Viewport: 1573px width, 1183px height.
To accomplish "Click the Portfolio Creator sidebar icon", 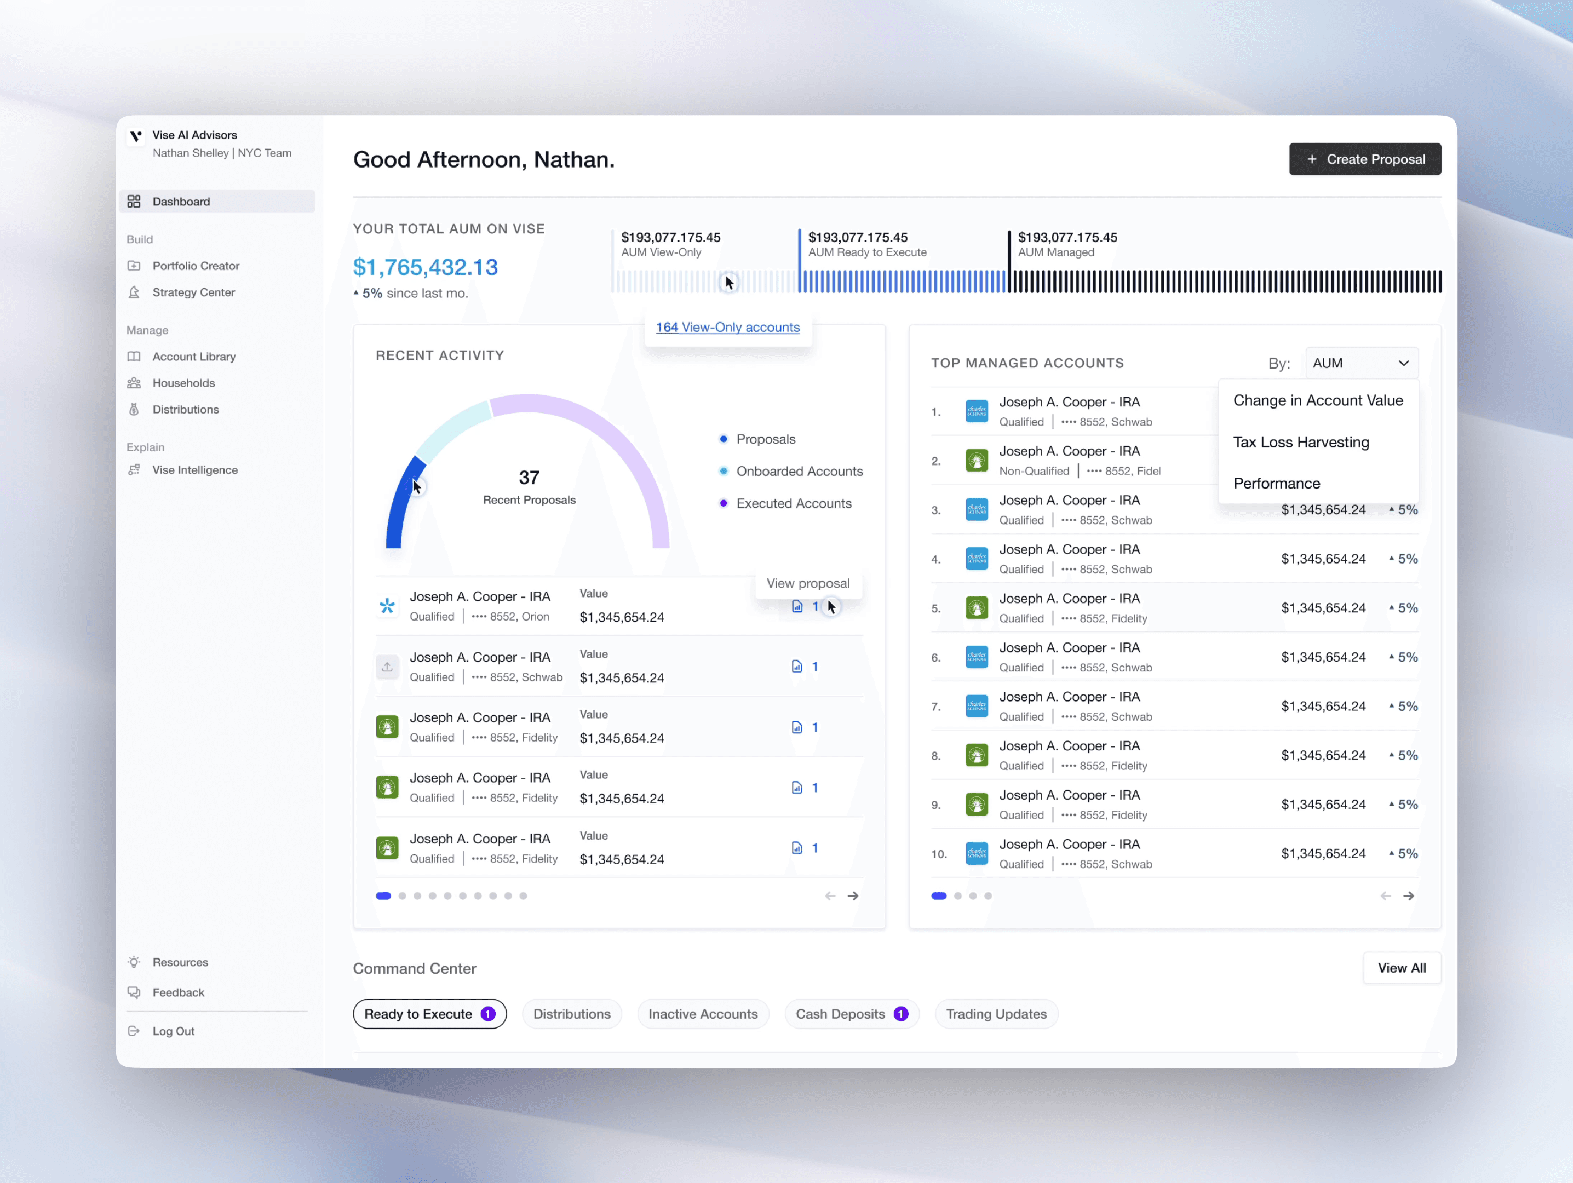I will tap(134, 266).
